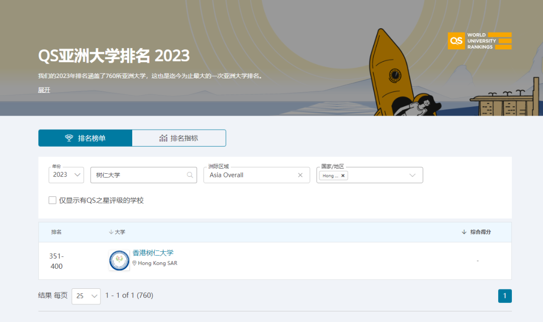Image resolution: width=543 pixels, height=322 pixels.
Task: Click 展开 to expand the description
Action: 44,89
